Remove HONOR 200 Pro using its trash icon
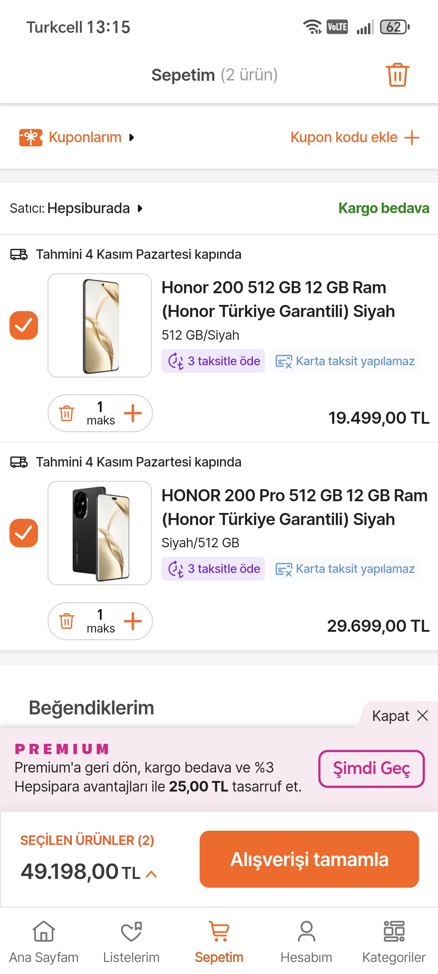 pos(66,621)
